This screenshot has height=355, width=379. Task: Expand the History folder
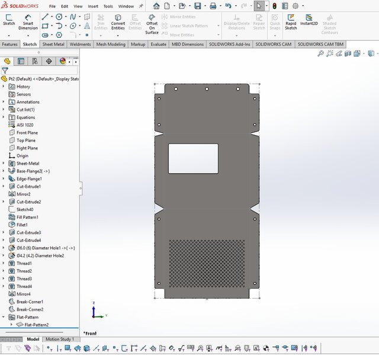click(x=4, y=87)
